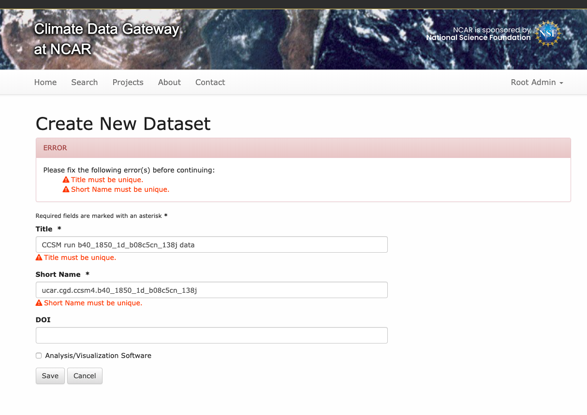Image resolution: width=587 pixels, height=415 pixels.
Task: Click into the Short Name field
Action: coord(212,290)
